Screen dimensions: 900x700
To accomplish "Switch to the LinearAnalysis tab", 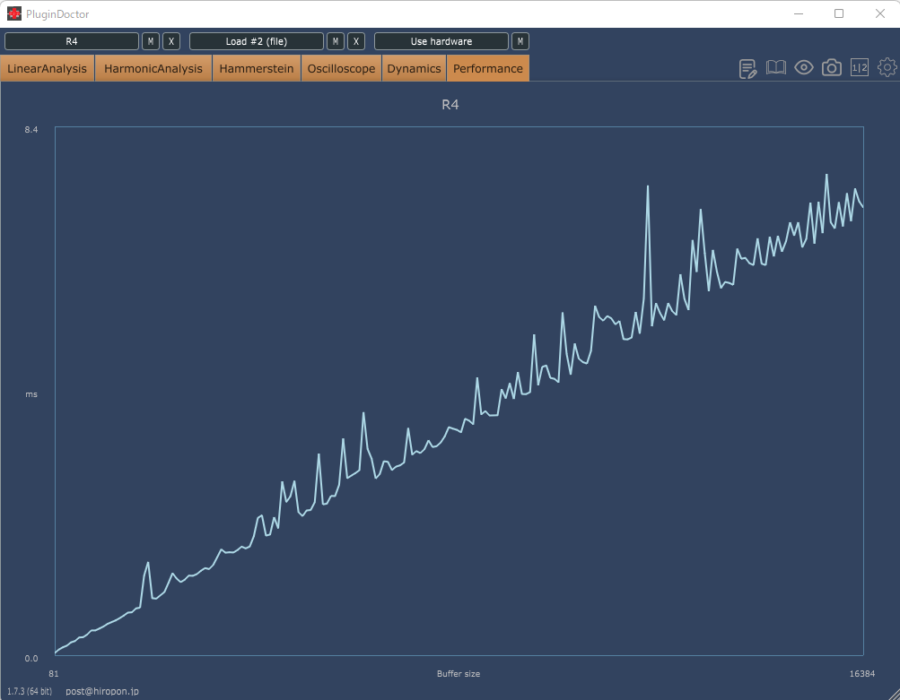I will pyautogui.click(x=47, y=68).
